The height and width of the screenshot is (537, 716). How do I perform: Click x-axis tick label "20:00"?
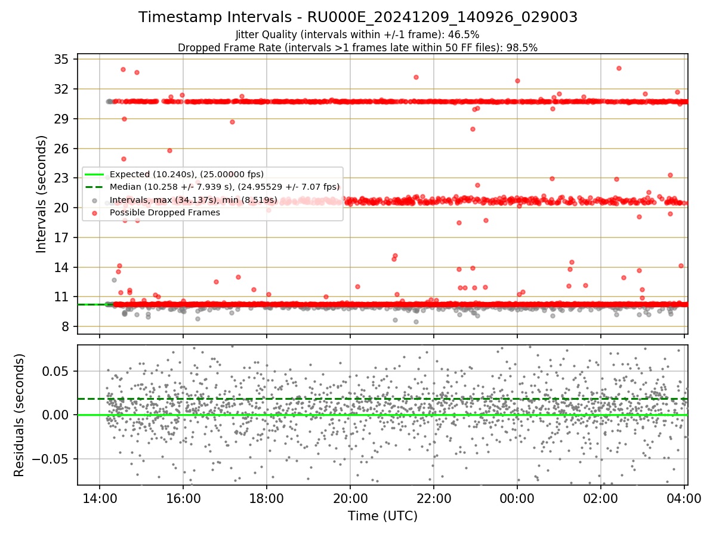click(x=350, y=498)
